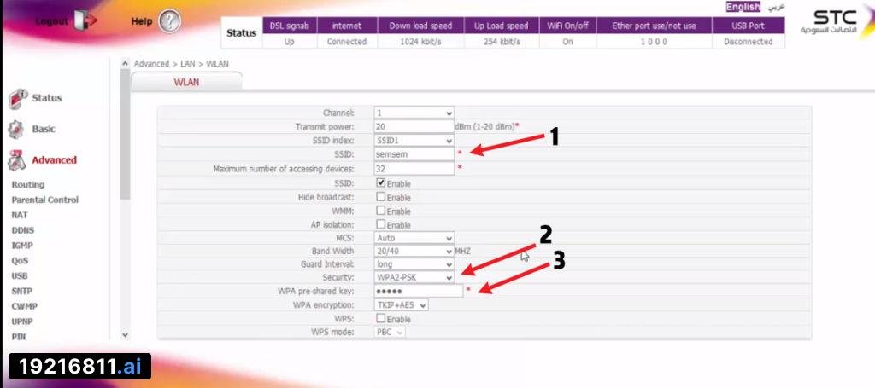The height and width of the screenshot is (388, 875).
Task: Open the Routing sidebar link
Action: pyautogui.click(x=28, y=184)
